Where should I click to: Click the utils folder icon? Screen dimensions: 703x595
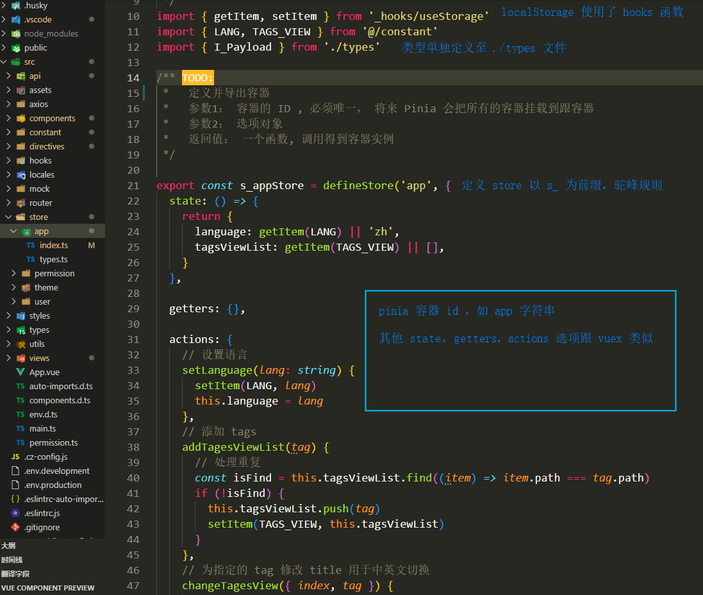(x=21, y=344)
